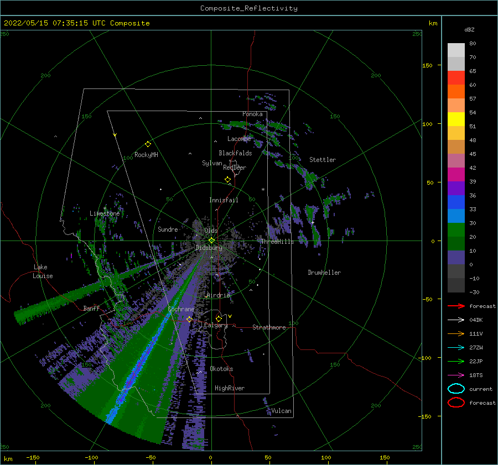Click the red forecast arrow in legend

tap(456, 306)
